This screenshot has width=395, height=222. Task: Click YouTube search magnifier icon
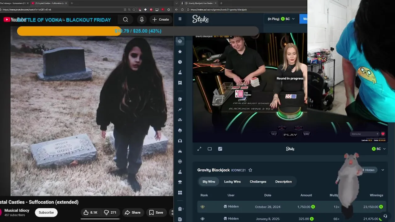point(126,19)
